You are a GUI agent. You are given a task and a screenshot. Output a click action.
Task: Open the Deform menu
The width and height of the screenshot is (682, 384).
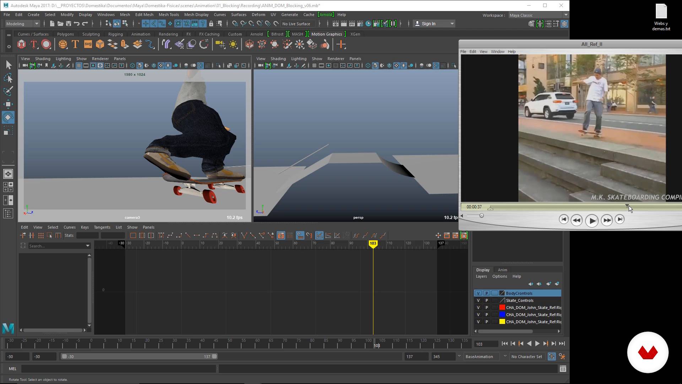click(258, 15)
